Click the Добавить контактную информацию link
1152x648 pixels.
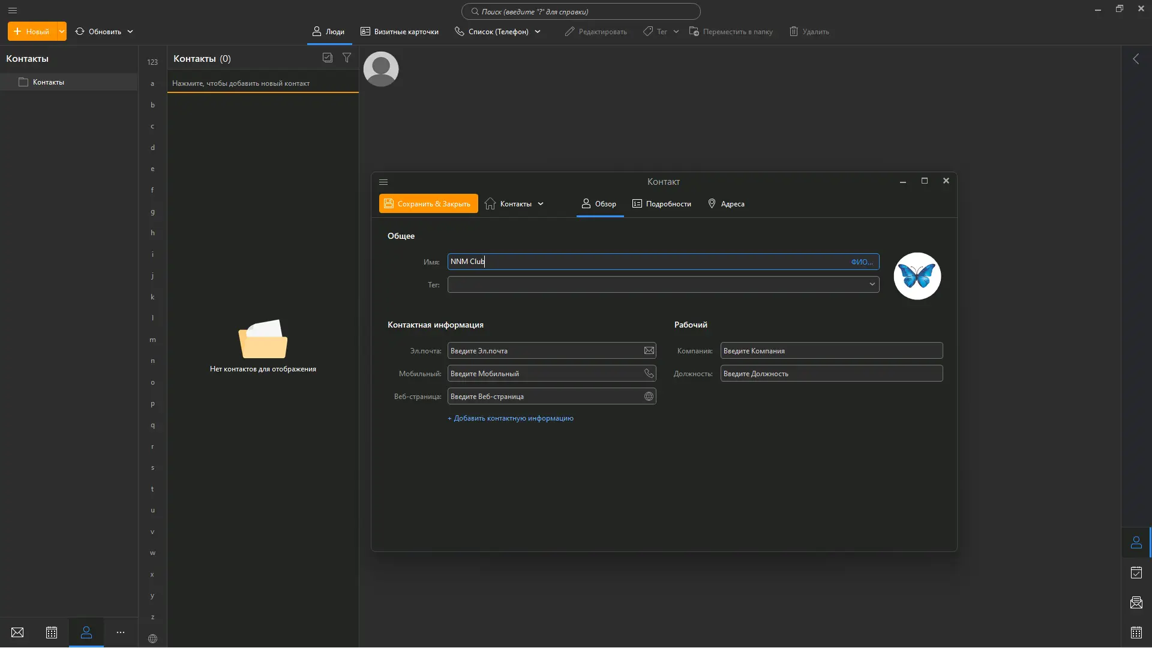pos(511,418)
